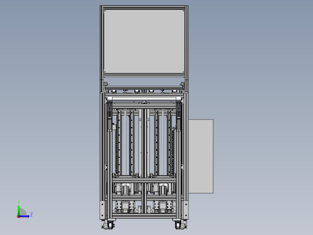Click the red origin dot of the triad

click(x=18, y=217)
